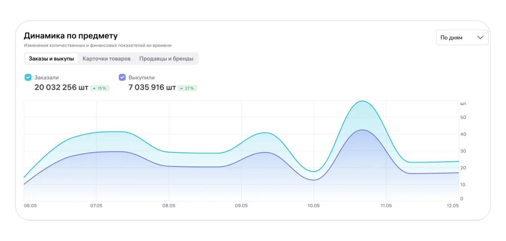This screenshot has height=241, width=506.
Task: Click the 30 value on the y-axis
Action: tap(463, 151)
